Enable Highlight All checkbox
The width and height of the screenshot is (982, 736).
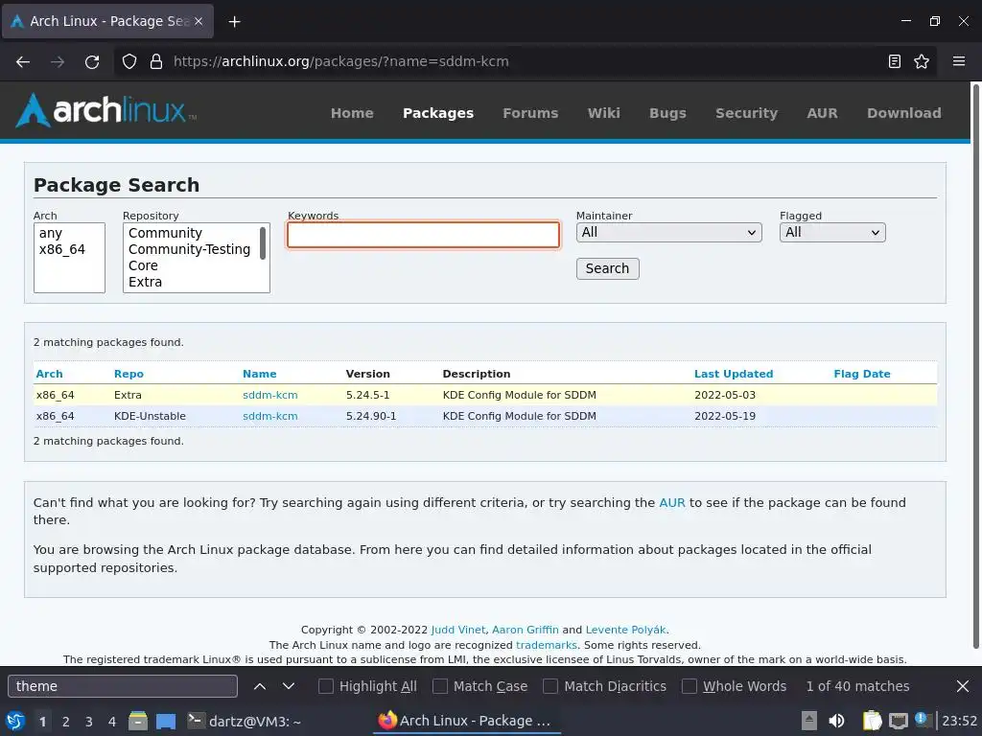(326, 686)
